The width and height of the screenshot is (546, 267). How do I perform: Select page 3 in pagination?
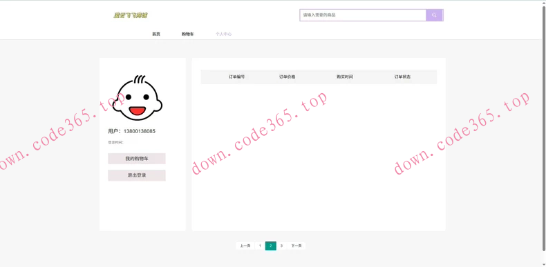pyautogui.click(x=281, y=246)
